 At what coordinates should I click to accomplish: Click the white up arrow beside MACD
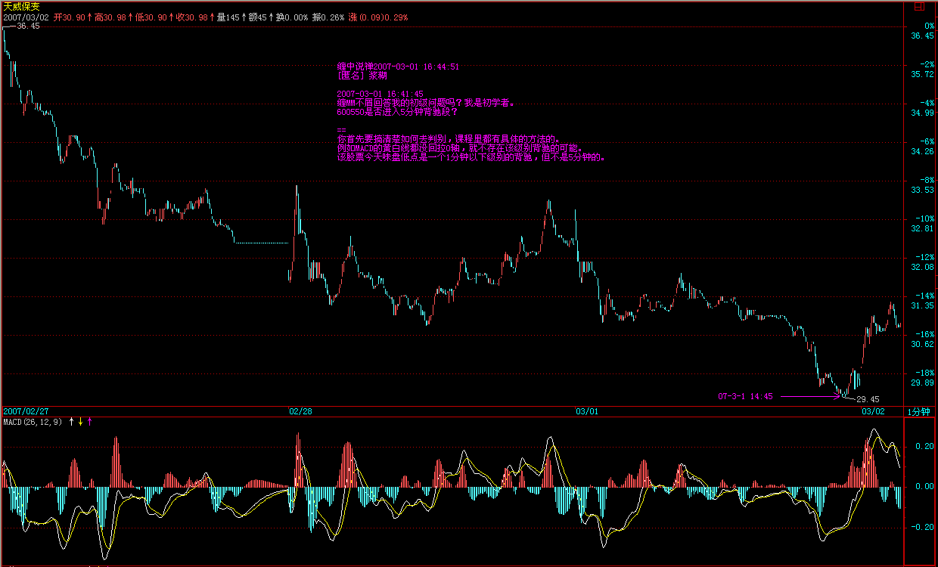pyautogui.click(x=72, y=421)
